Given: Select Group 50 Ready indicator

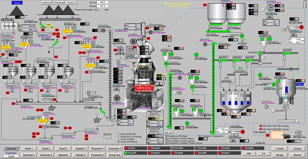Looking at the screenshot, I should pyautogui.click(x=119, y=133).
